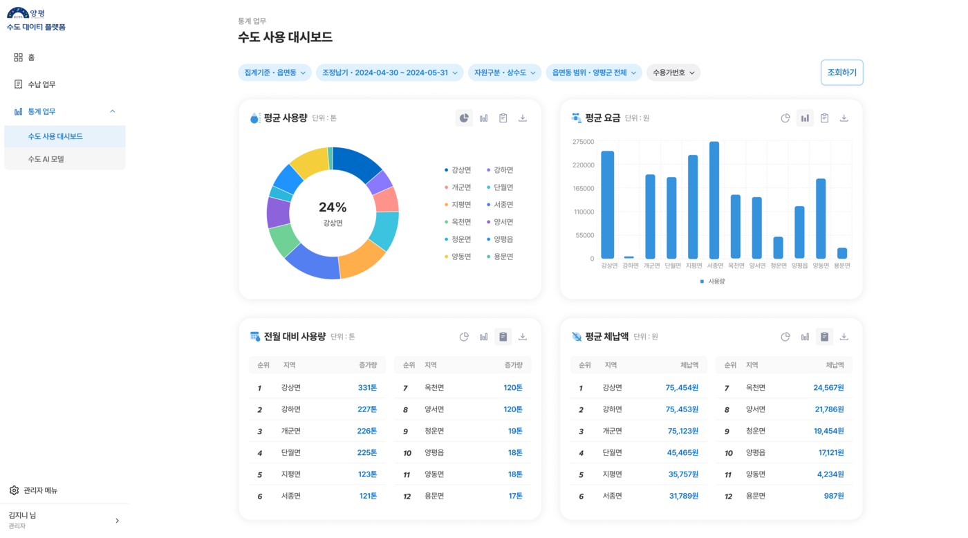Click the 수납 업무 document icon
The image size is (968, 538).
pos(19,84)
